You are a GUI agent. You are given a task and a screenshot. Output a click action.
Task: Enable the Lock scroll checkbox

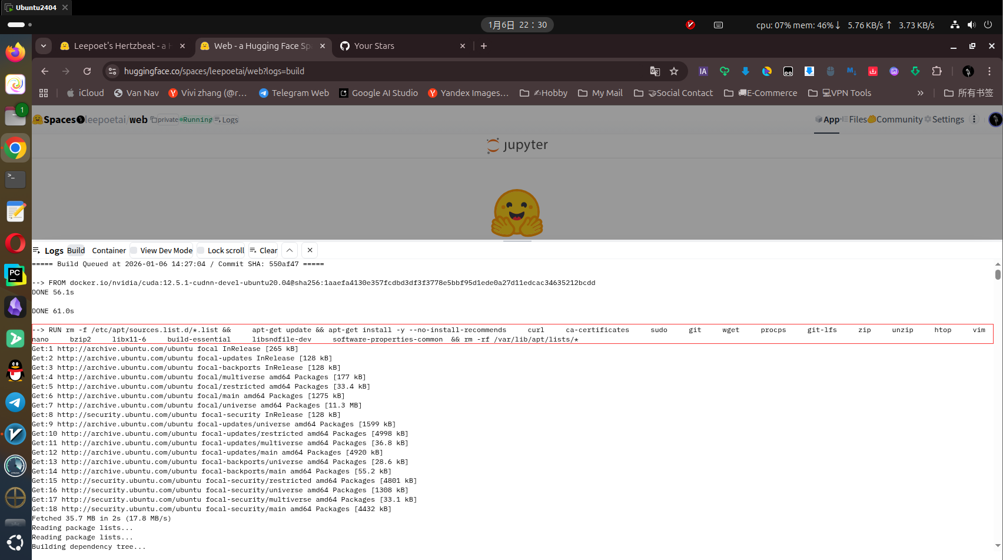coord(201,250)
